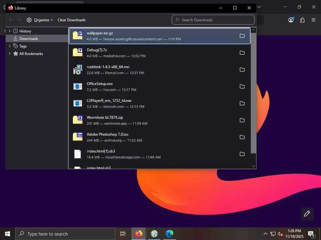Click the network tray icon
321x240 pixels.
click(x=273, y=234)
